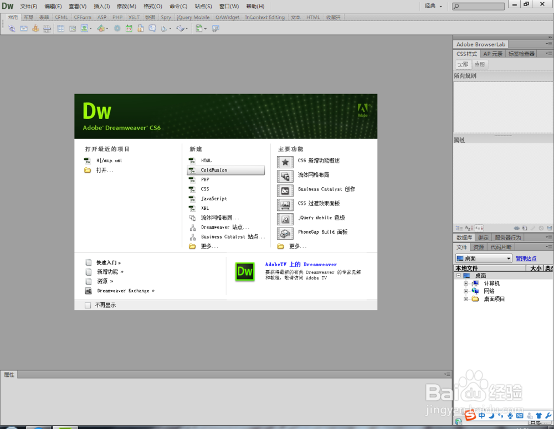
Task: Open the 站点(S) menu
Action: 203,6
